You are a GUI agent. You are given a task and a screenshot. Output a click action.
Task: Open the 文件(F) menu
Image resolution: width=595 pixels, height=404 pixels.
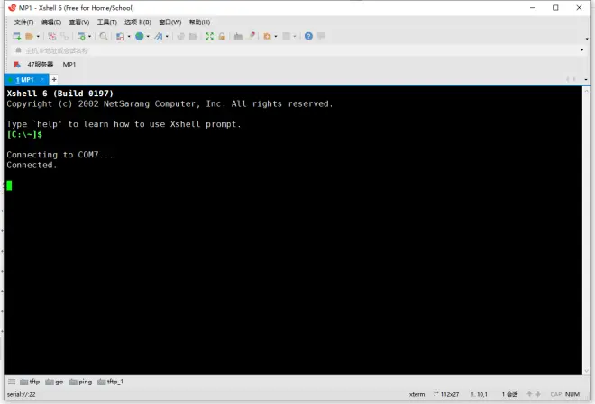(x=24, y=22)
